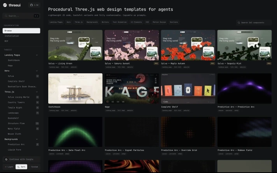
Task: Filter by Backgrounds tag
Action: pyautogui.click(x=92, y=22)
